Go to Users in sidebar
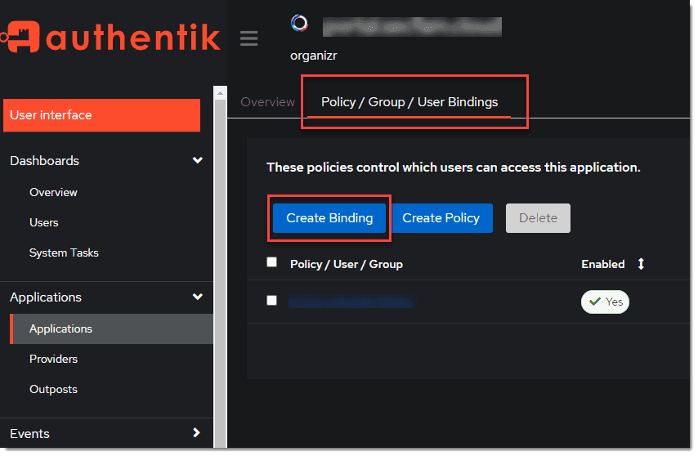Screen dimensions: 698x456 tap(44, 222)
